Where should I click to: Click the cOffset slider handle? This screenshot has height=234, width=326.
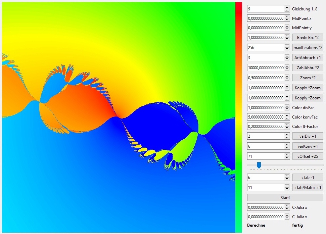(x=259, y=165)
